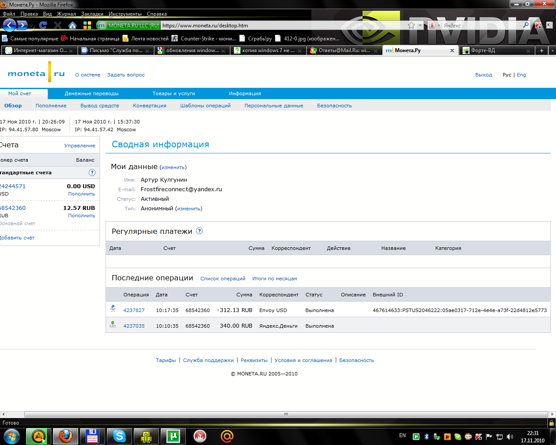The image size is (556, 445).
Task: Open the Закладки menu
Action: tap(92, 14)
